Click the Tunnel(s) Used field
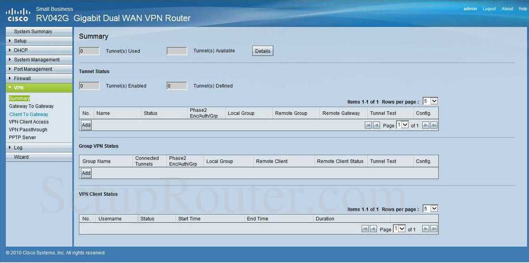Image resolution: width=529 pixels, height=263 pixels. 89,51
